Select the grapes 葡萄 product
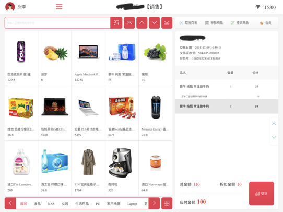The width and height of the screenshot is (283, 212). [x=156, y=58]
